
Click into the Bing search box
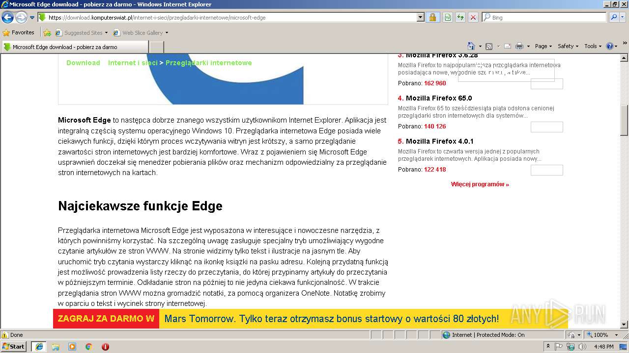pyautogui.click(x=544, y=17)
